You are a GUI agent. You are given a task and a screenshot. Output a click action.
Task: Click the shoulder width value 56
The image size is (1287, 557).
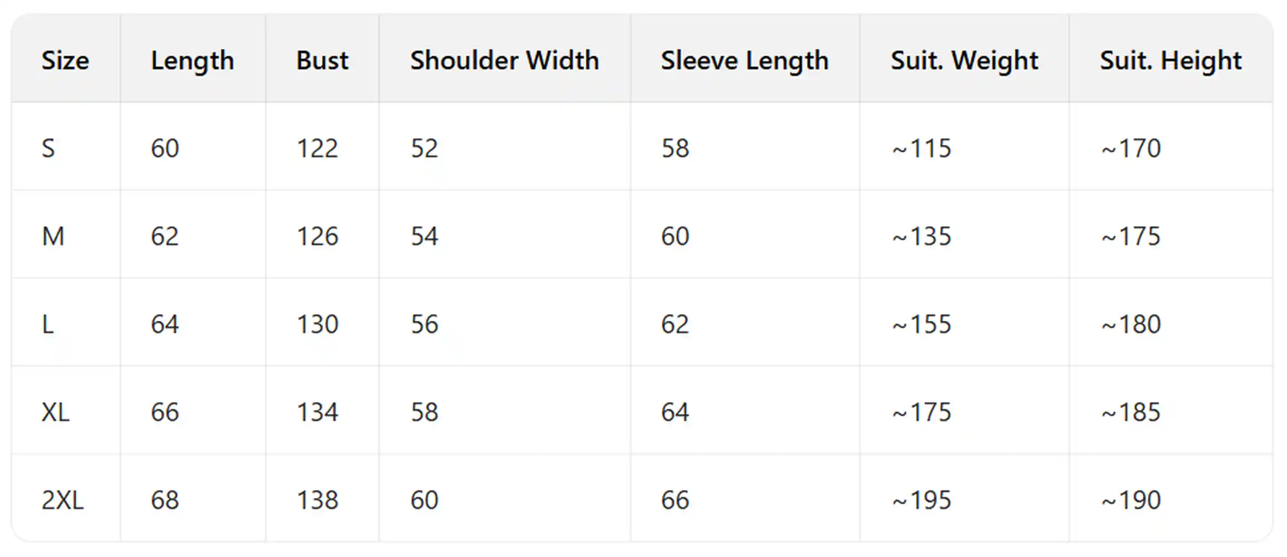424,324
